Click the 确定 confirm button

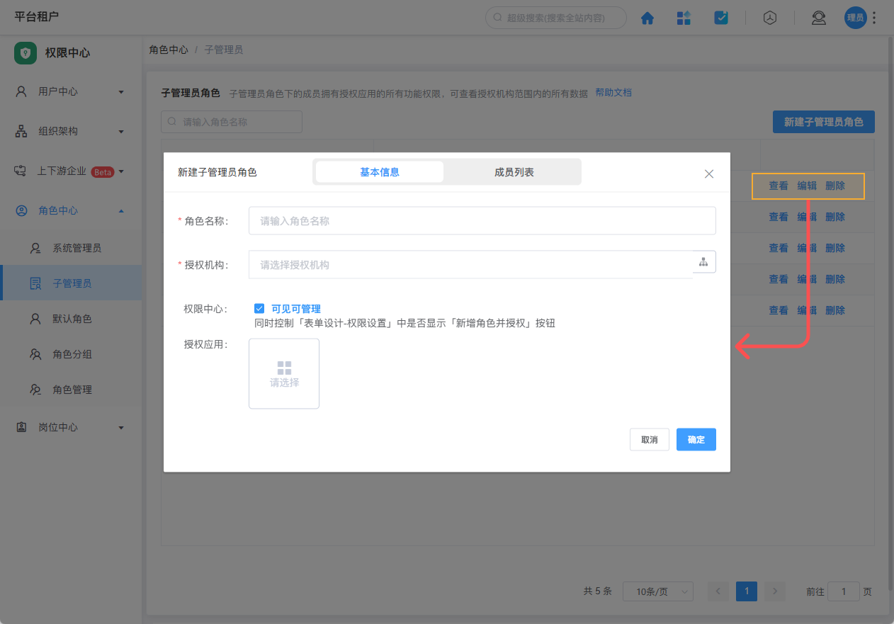696,439
